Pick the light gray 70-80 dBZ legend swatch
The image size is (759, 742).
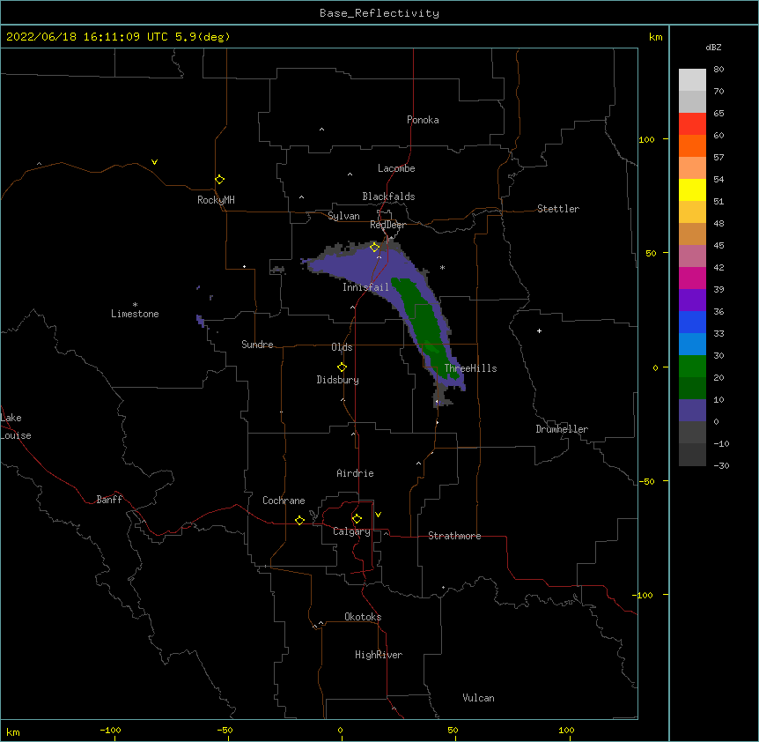(x=692, y=80)
